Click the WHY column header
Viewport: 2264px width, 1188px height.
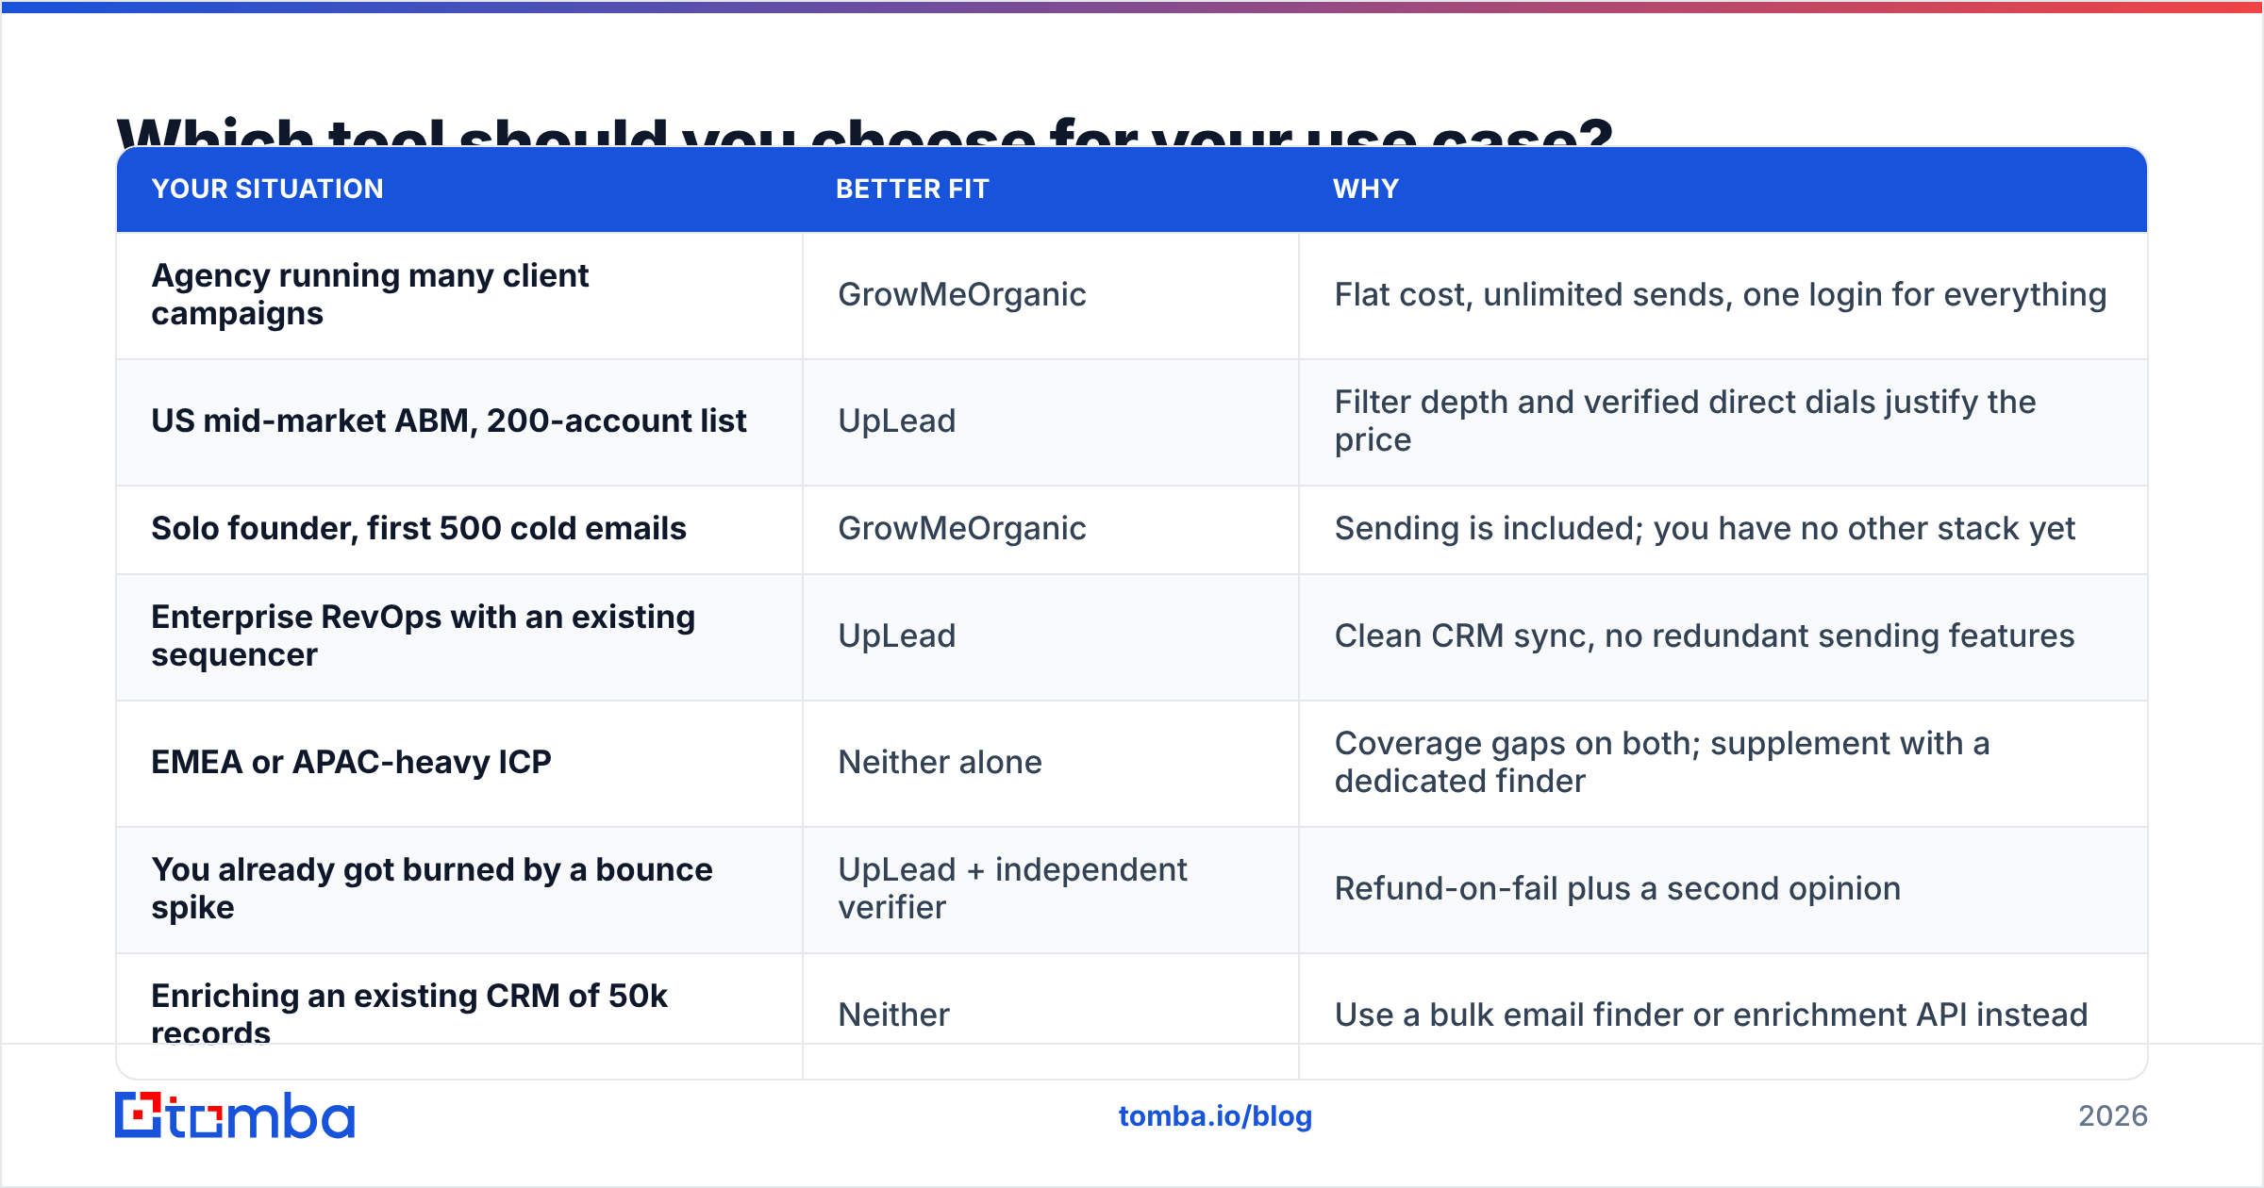(1366, 190)
